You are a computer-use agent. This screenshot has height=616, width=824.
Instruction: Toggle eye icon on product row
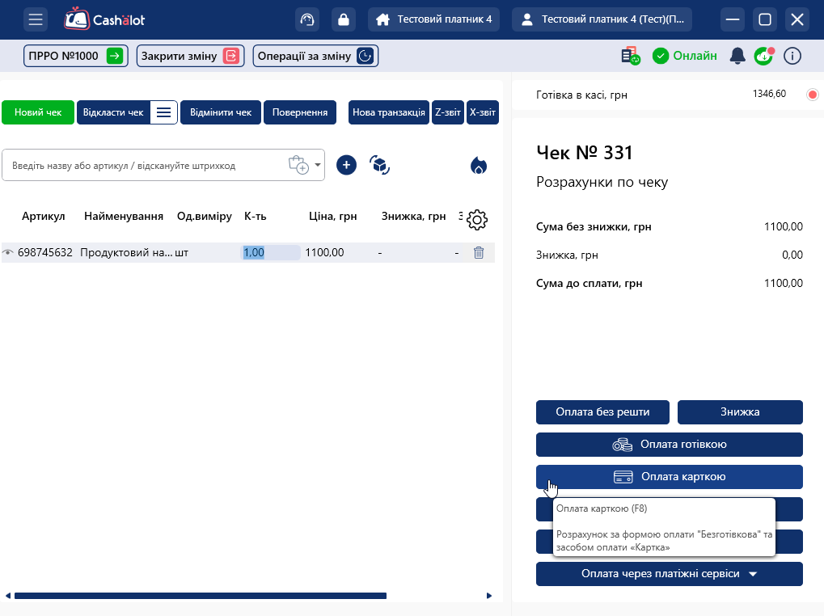tap(8, 253)
